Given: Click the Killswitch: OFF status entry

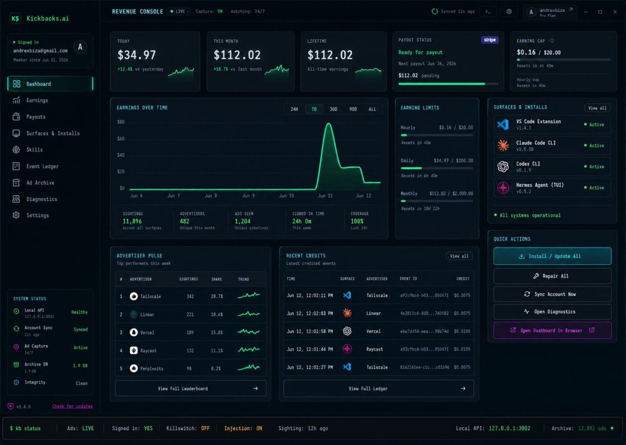Looking at the screenshot, I should (188, 428).
